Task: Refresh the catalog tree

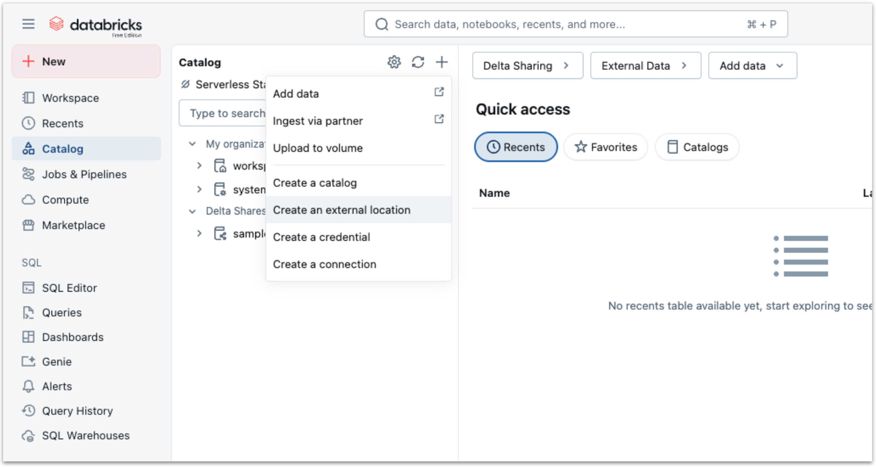Action: (418, 62)
